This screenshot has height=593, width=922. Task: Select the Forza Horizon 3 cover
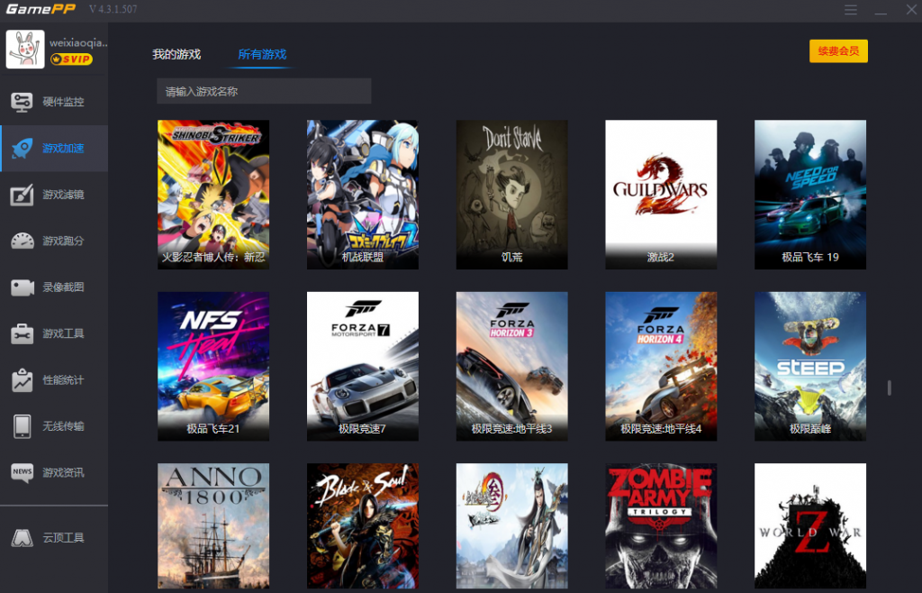click(x=512, y=367)
